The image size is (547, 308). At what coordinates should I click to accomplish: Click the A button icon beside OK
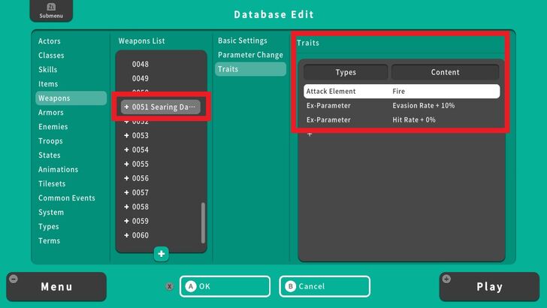(x=191, y=286)
